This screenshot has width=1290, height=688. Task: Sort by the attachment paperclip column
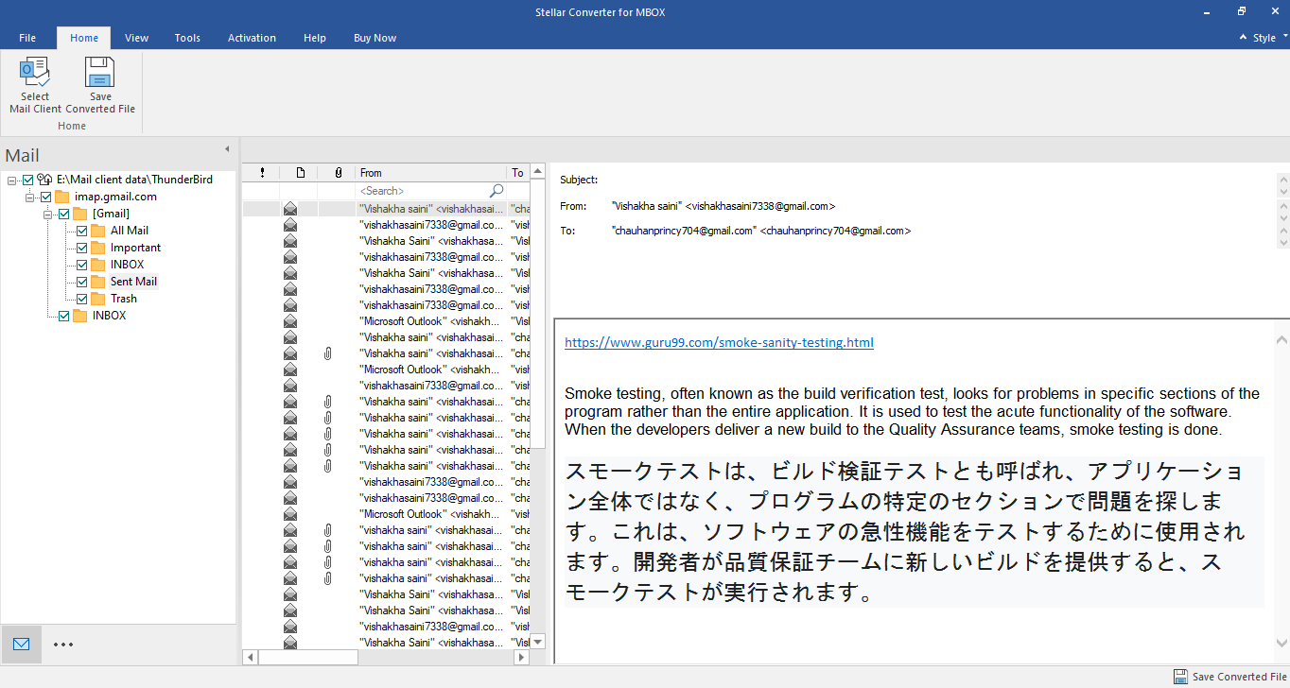click(338, 173)
